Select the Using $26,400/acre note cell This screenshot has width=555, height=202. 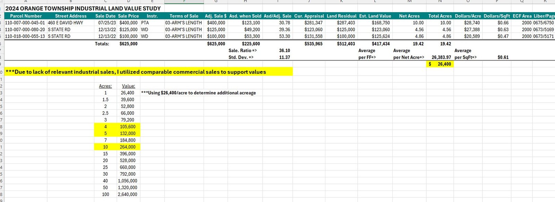pyautogui.click(x=198, y=93)
